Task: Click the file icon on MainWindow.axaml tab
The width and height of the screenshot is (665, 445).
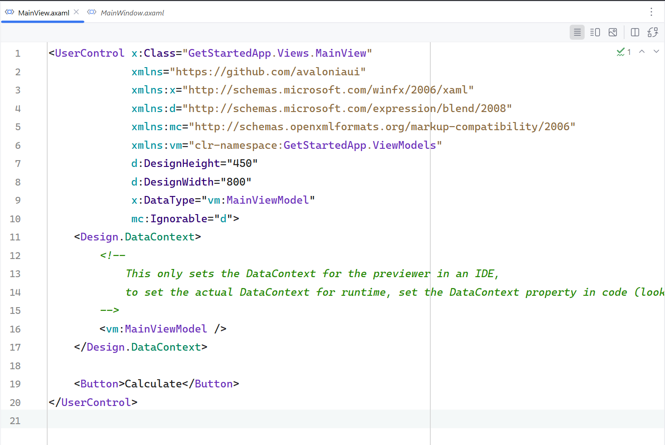Action: point(92,12)
